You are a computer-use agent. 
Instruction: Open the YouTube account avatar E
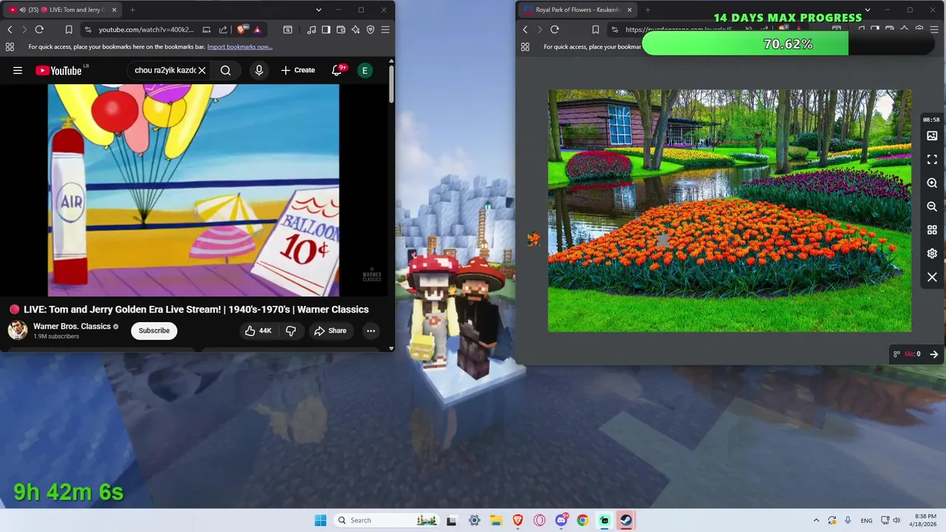[364, 70]
